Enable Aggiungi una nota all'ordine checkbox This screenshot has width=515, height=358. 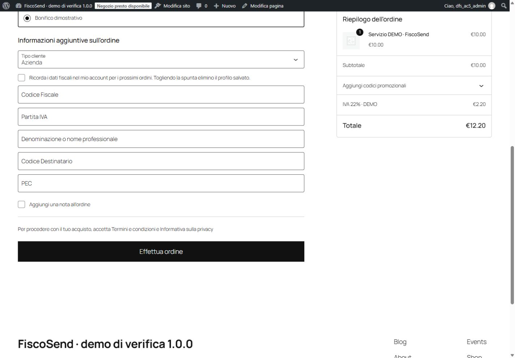tap(22, 204)
